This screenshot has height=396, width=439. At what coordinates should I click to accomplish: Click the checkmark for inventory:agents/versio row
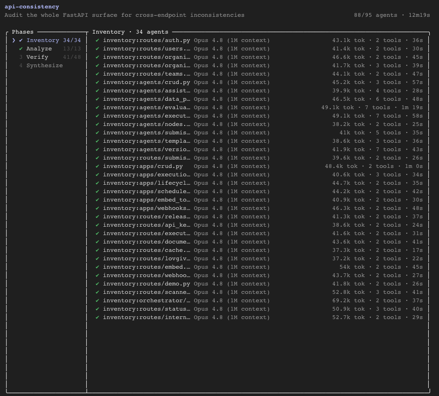[98, 149]
